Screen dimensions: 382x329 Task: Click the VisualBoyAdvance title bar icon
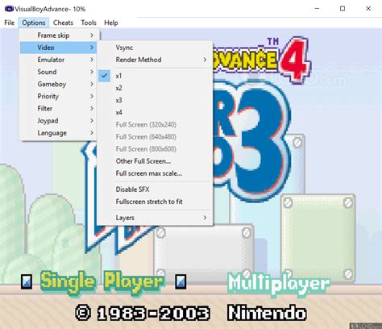pos(9,9)
